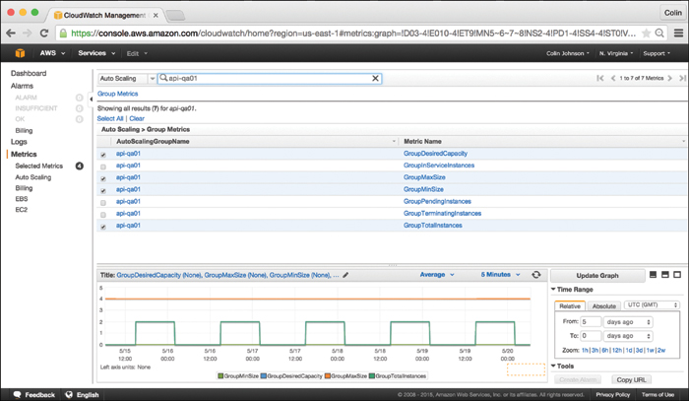Open the Support dropdown menu

(657, 53)
